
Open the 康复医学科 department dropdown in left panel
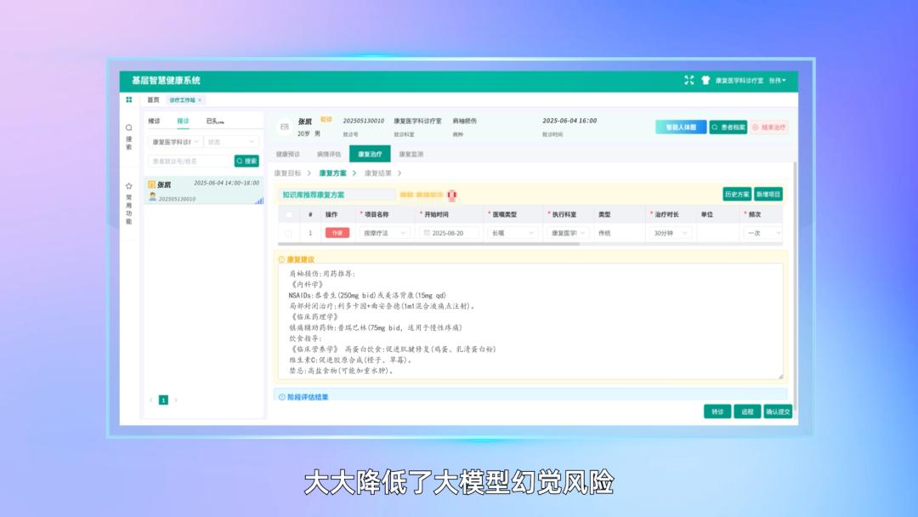(174, 142)
